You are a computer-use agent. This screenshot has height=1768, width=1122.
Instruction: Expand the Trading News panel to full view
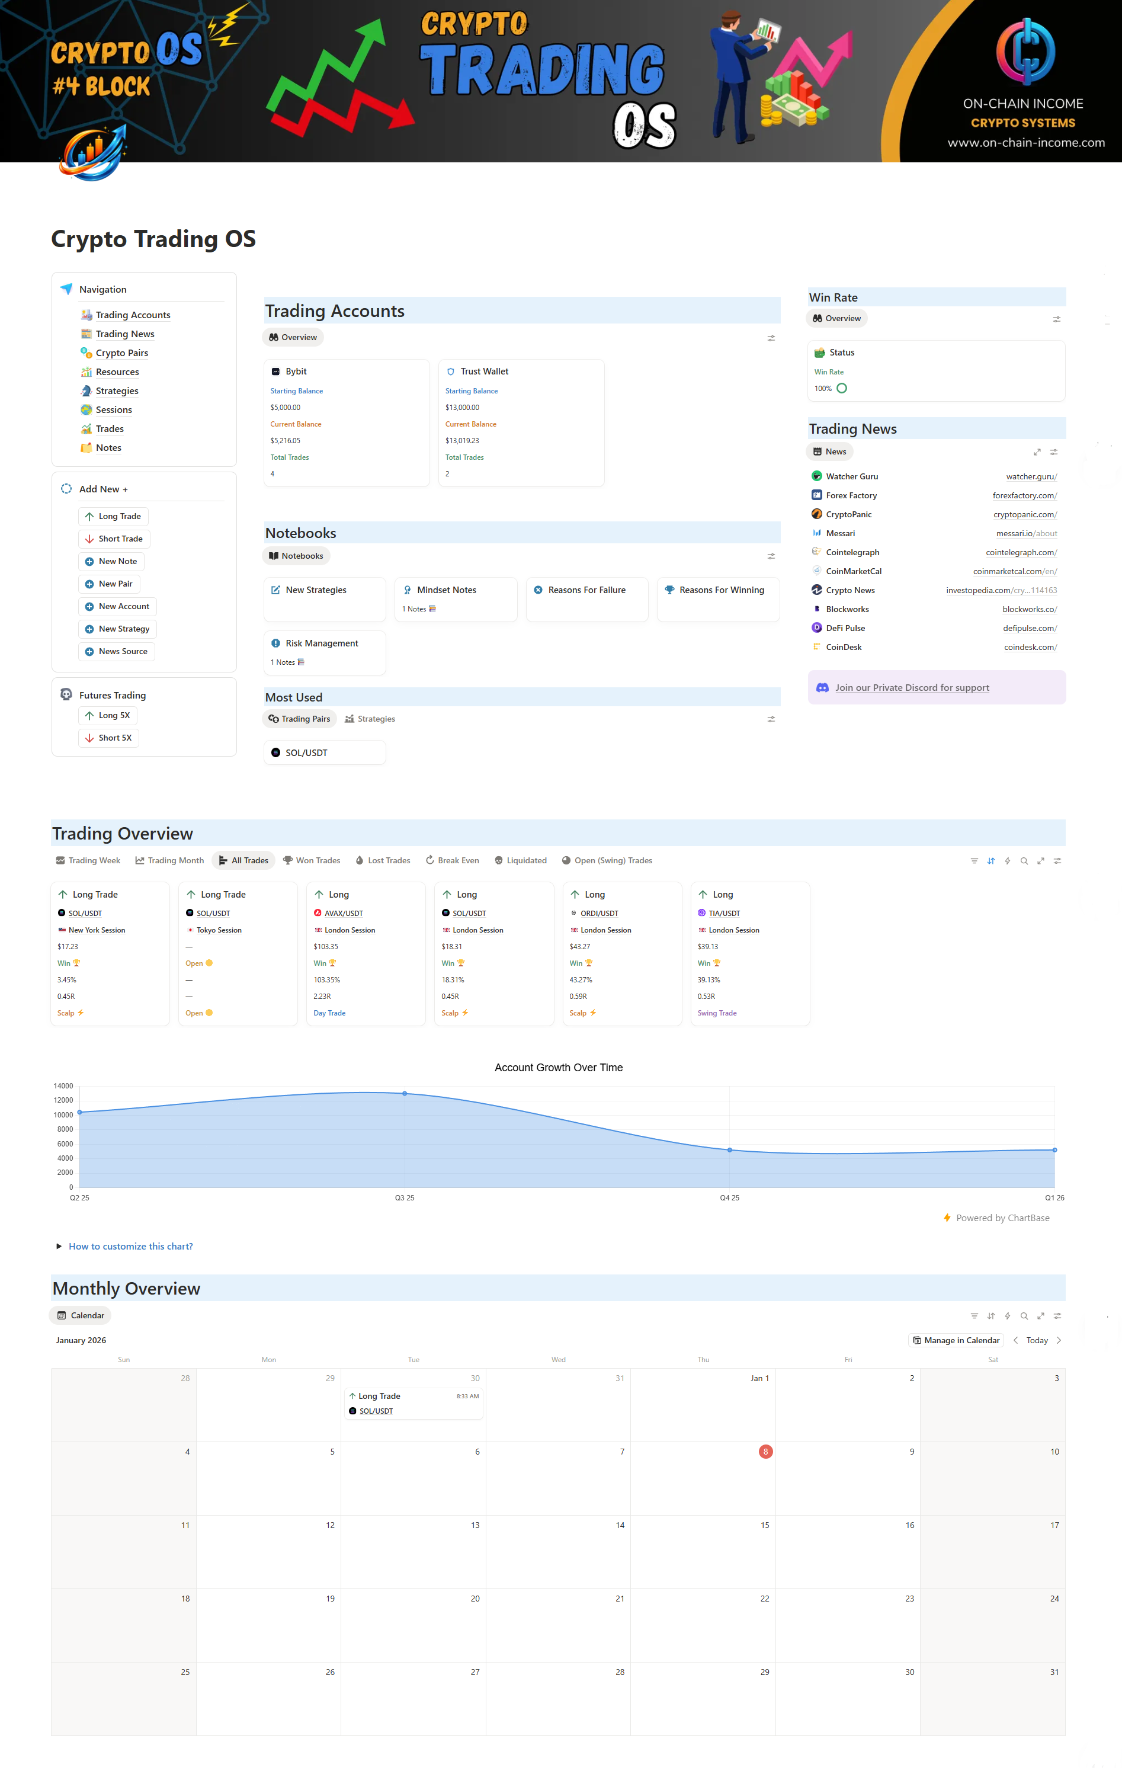point(1037,451)
